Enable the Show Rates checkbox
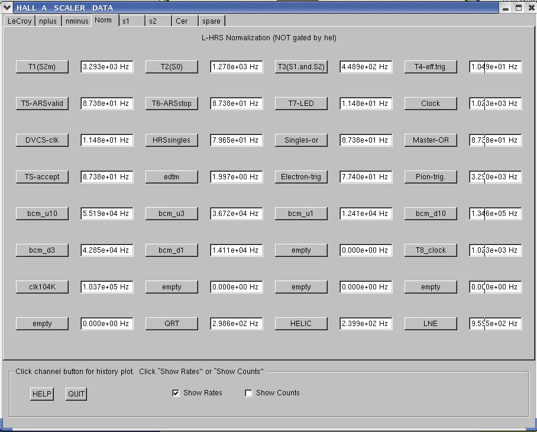Image resolution: width=537 pixels, height=432 pixels. pyautogui.click(x=176, y=393)
